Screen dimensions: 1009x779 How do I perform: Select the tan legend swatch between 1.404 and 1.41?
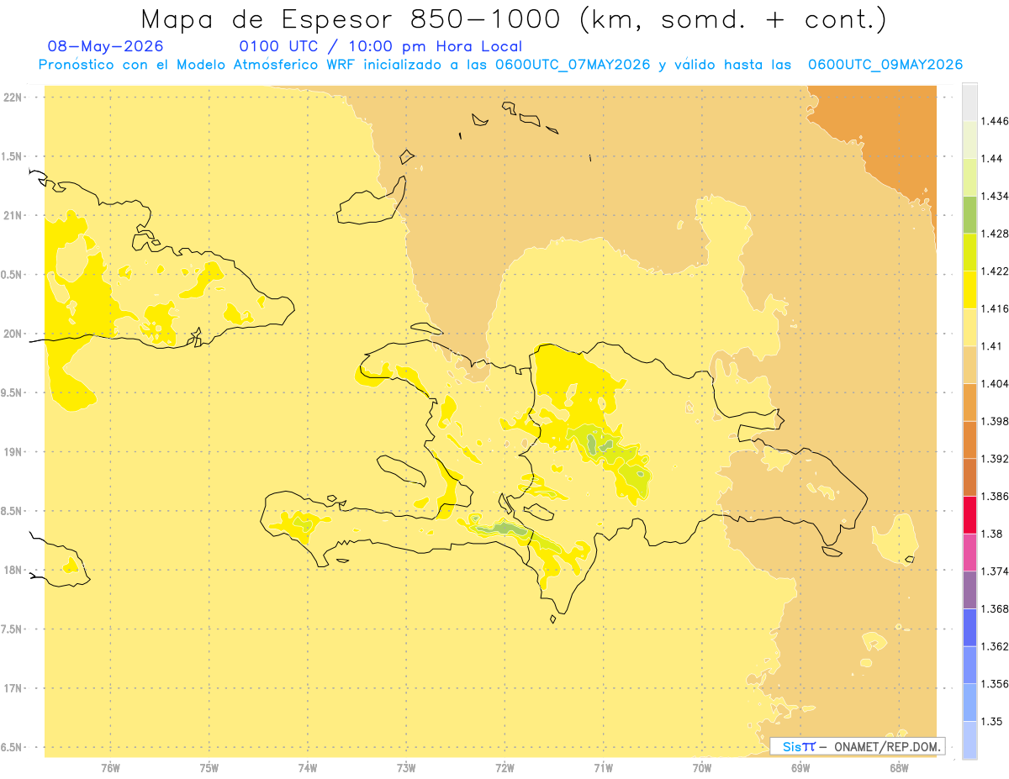coord(969,365)
